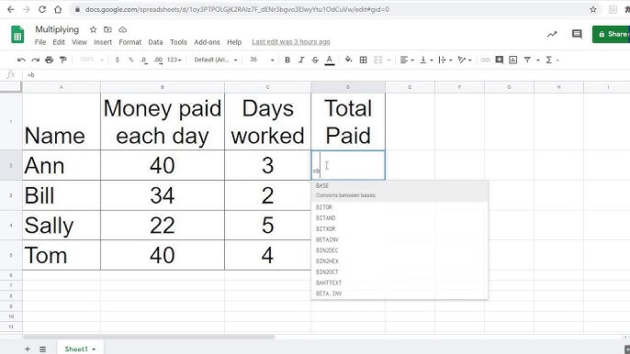Open the Tools menu
Screen dimensions: 630x354
click(x=178, y=42)
